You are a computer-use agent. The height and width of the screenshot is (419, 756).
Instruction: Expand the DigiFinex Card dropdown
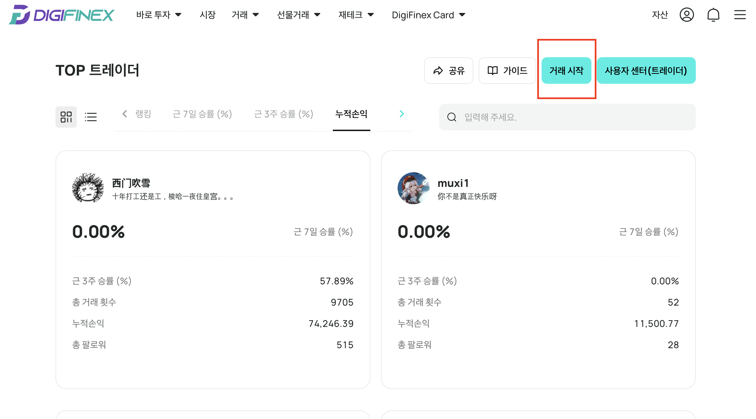(429, 15)
